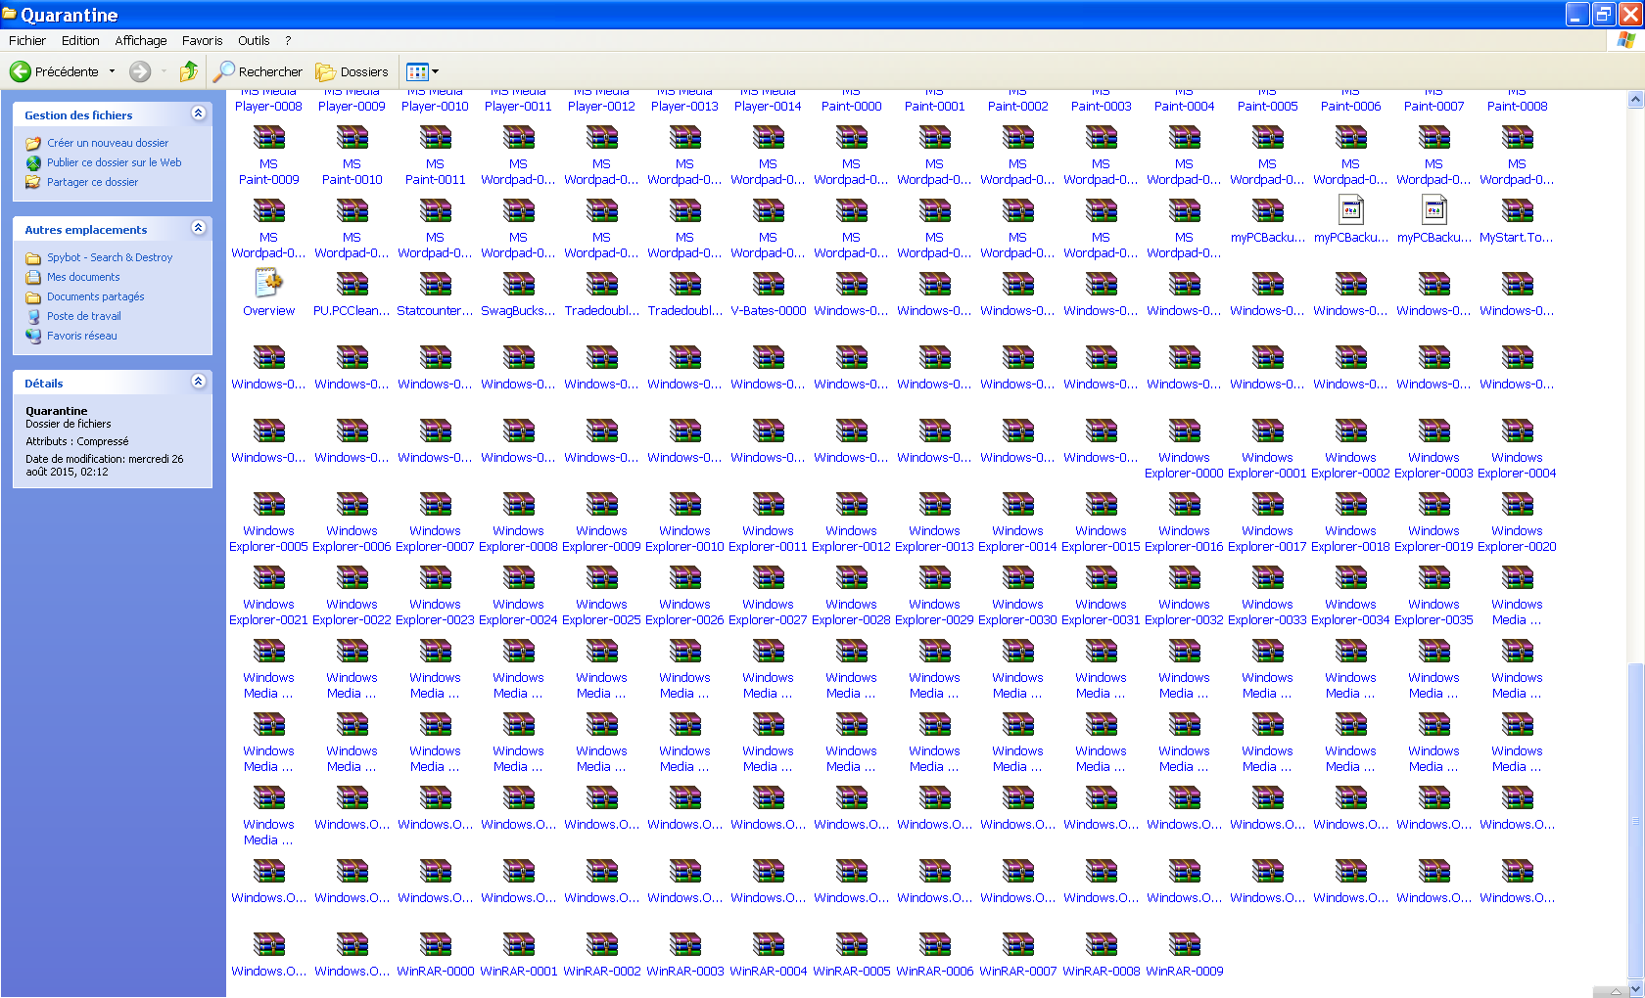Viewport: 1645px width, 998px height.
Task: Select the V-Bates-0000 archive icon
Action: 768,284
